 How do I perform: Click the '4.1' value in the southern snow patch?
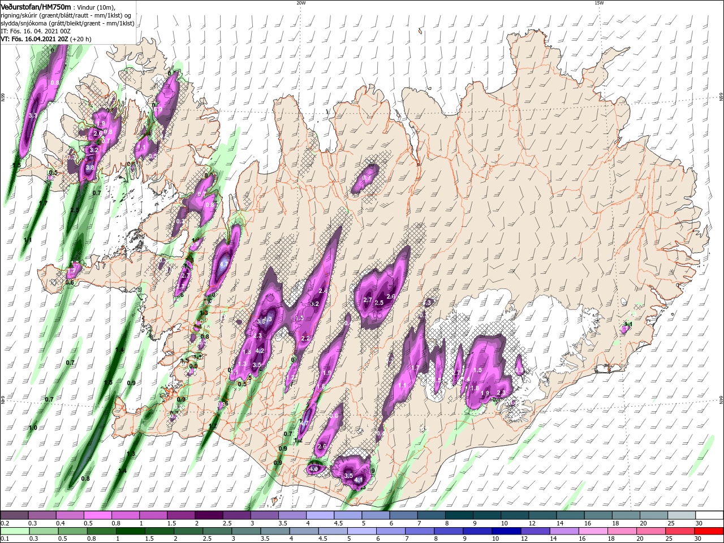(358, 479)
